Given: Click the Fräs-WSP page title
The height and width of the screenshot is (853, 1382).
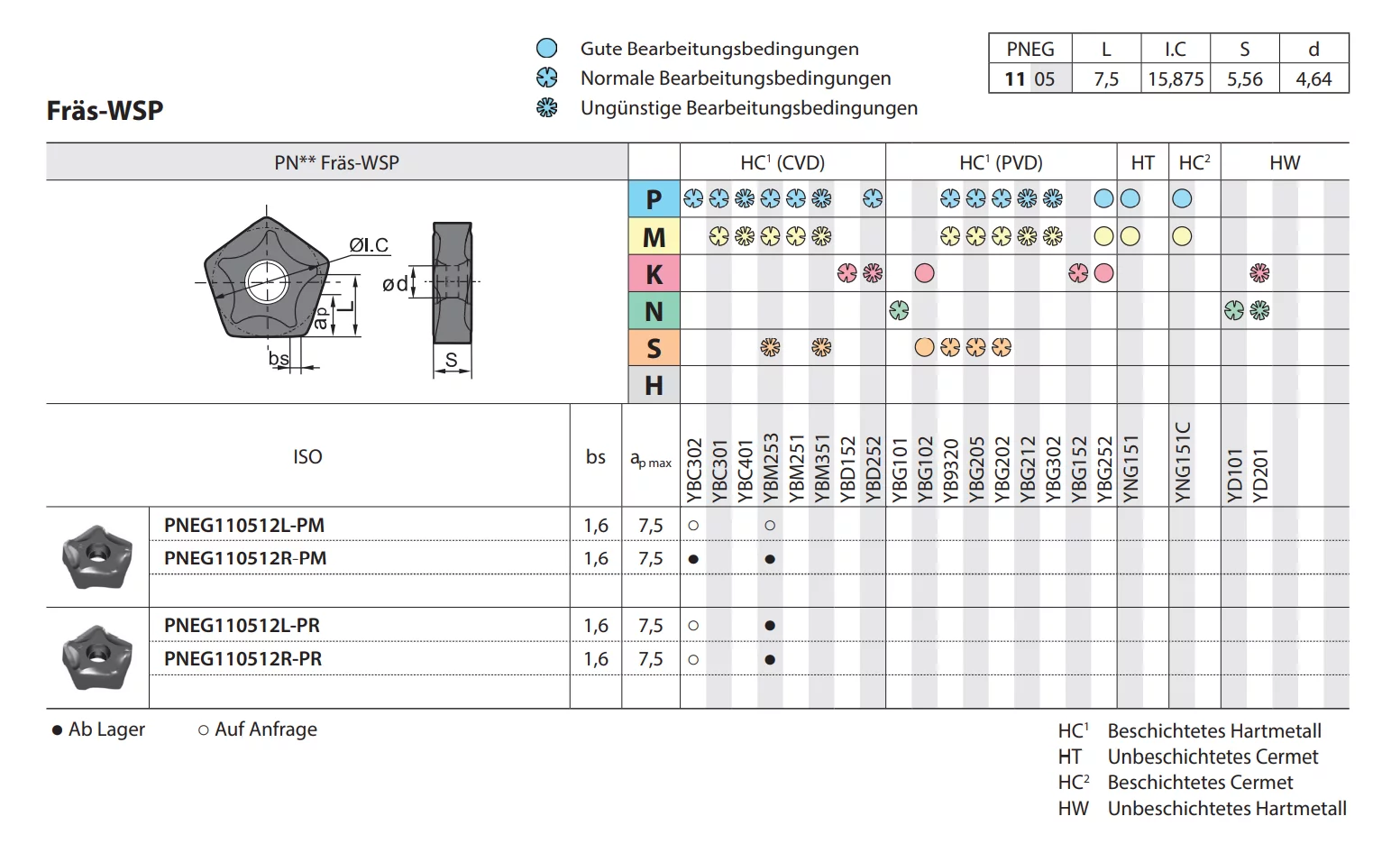Looking at the screenshot, I should pyautogui.click(x=105, y=111).
